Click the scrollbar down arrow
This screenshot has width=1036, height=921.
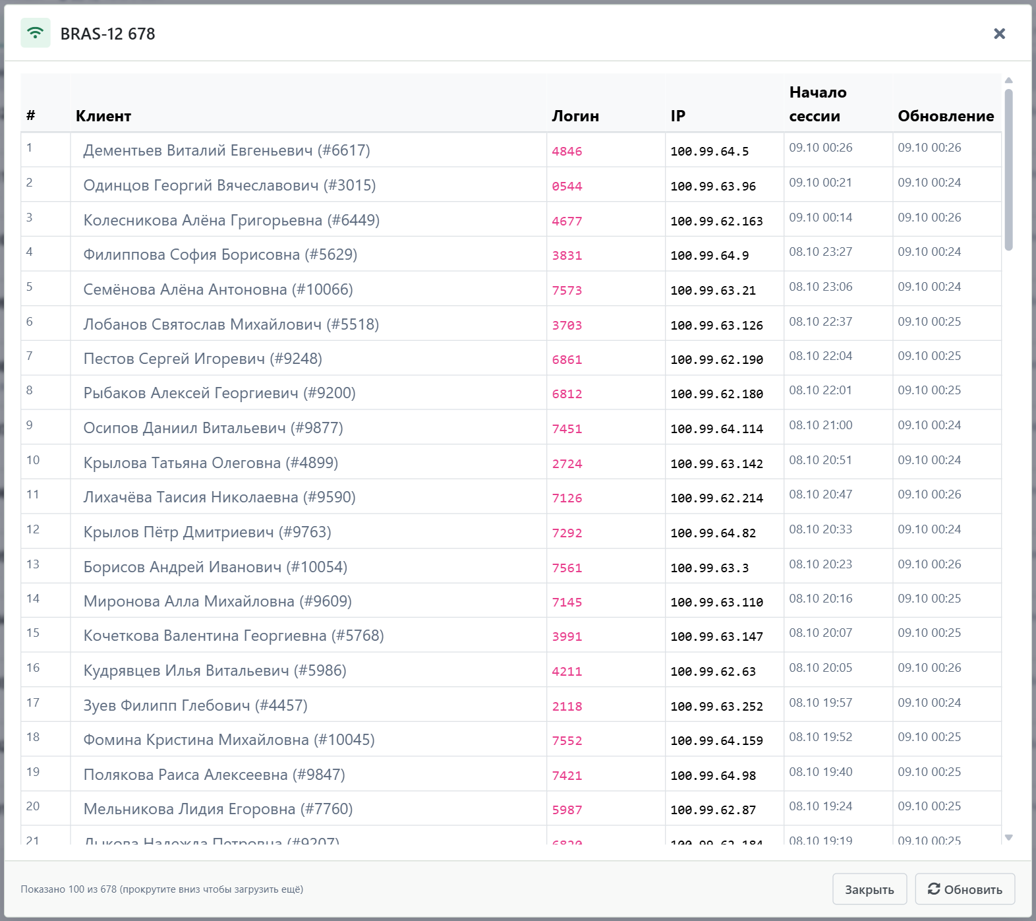(x=1008, y=837)
